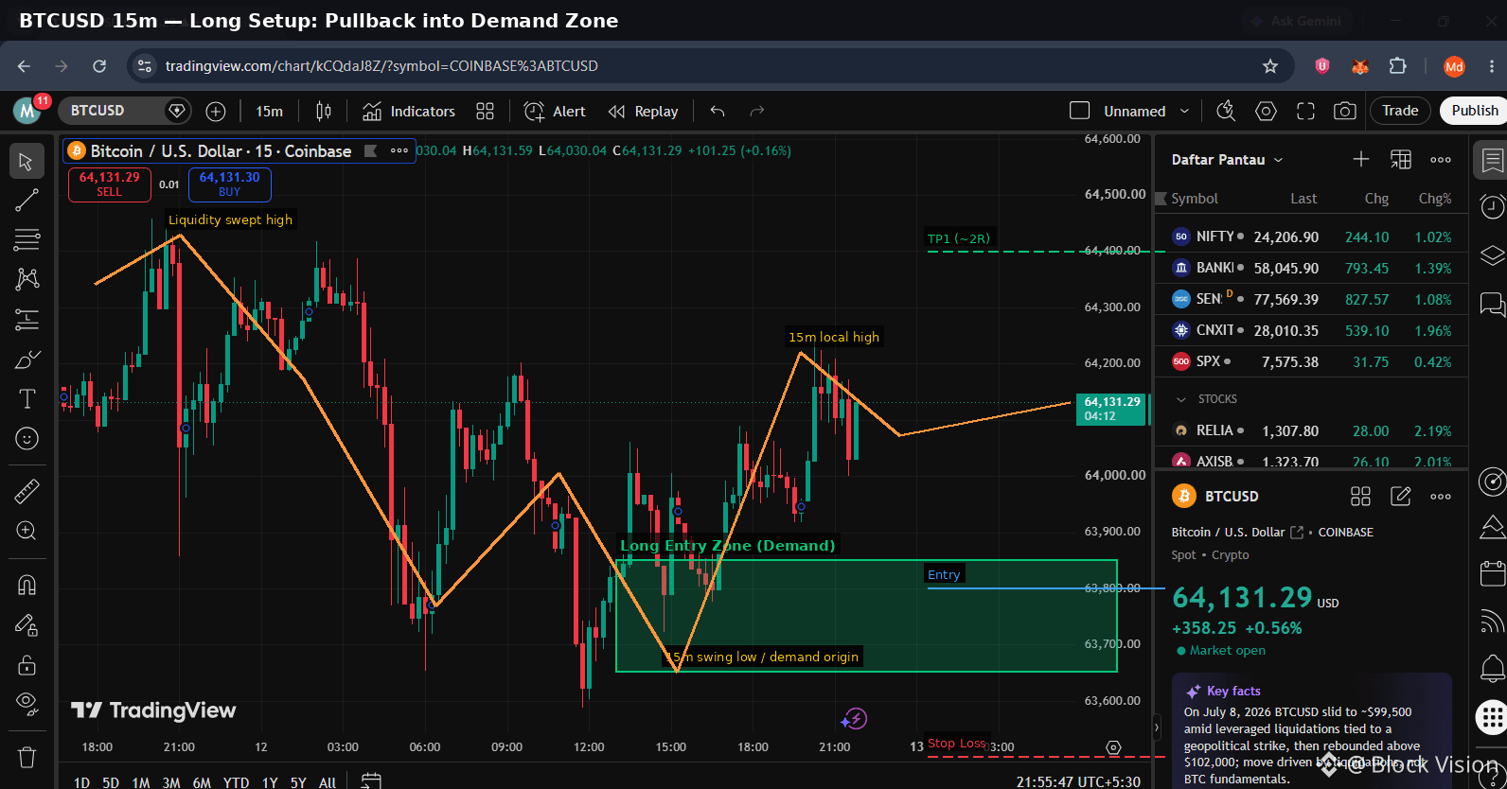Publish the chart idea
The height and width of the screenshot is (789, 1507).
pyautogui.click(x=1474, y=111)
